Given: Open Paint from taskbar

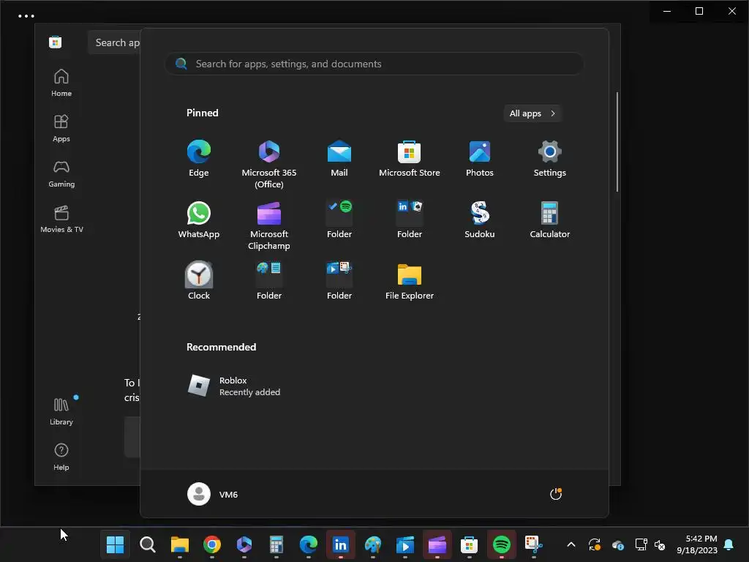Looking at the screenshot, I should click(x=373, y=544).
